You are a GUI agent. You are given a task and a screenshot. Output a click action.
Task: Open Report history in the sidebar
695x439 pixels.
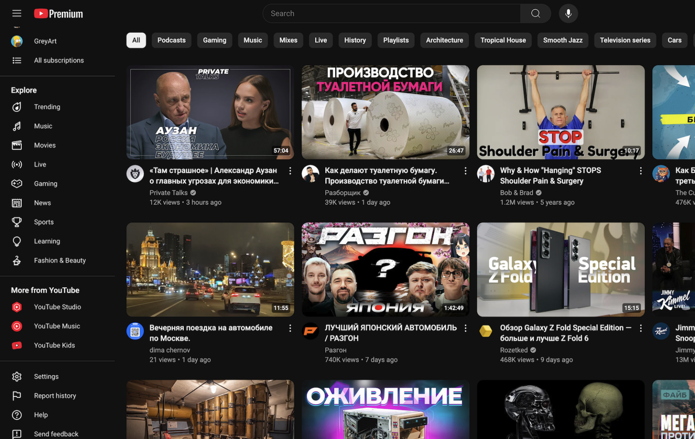[55, 395]
